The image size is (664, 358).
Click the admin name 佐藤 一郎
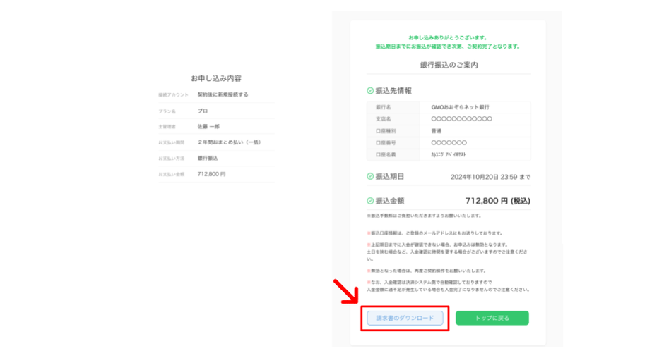point(208,126)
